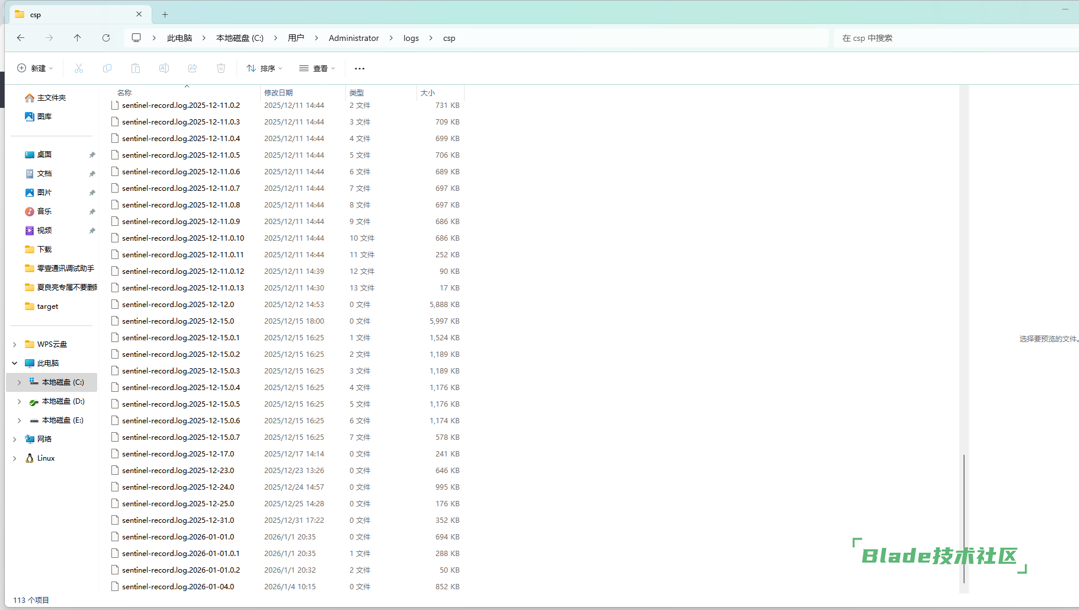Refresh the current folder view
Image resolution: width=1079 pixels, height=610 pixels.
pyautogui.click(x=106, y=38)
